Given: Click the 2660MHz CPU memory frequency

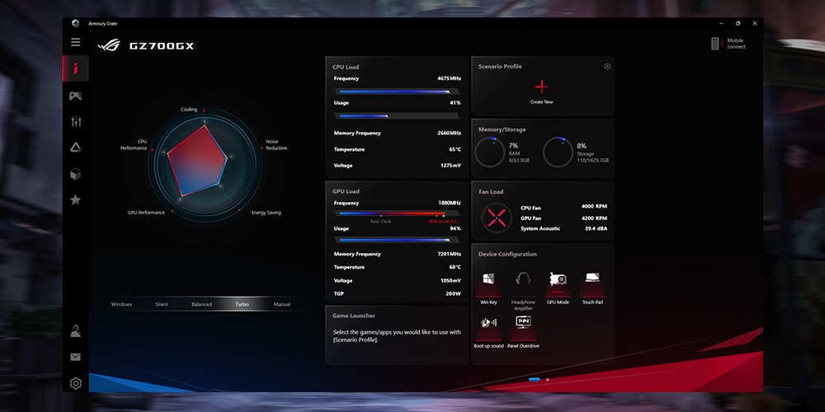Looking at the screenshot, I should (449, 133).
